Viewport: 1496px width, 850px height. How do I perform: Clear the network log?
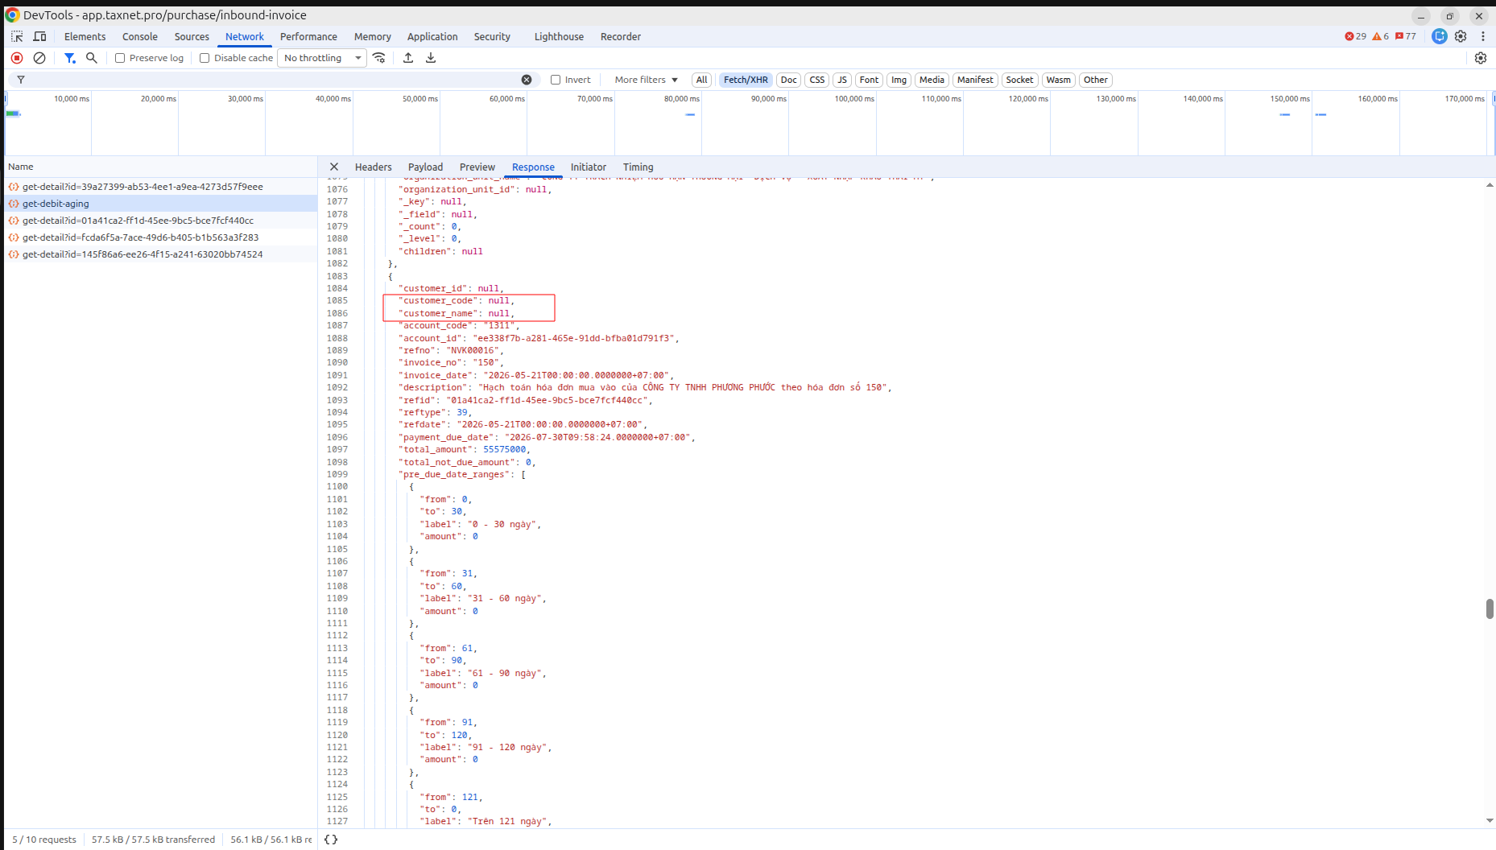pyautogui.click(x=39, y=58)
